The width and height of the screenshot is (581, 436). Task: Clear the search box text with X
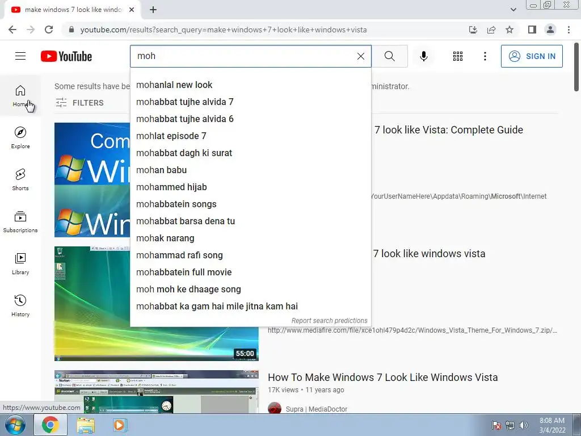pyautogui.click(x=360, y=56)
